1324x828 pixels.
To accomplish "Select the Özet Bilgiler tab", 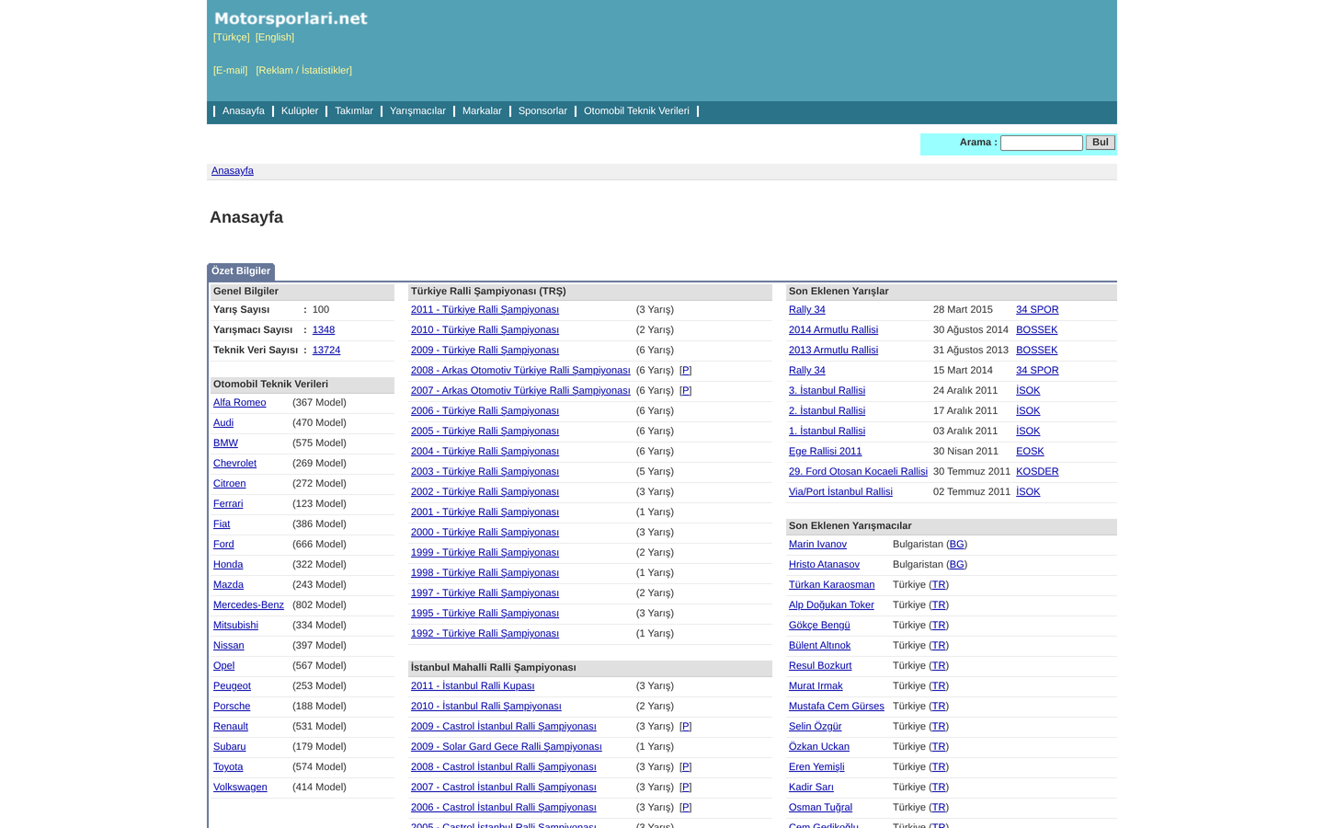I will point(241,271).
